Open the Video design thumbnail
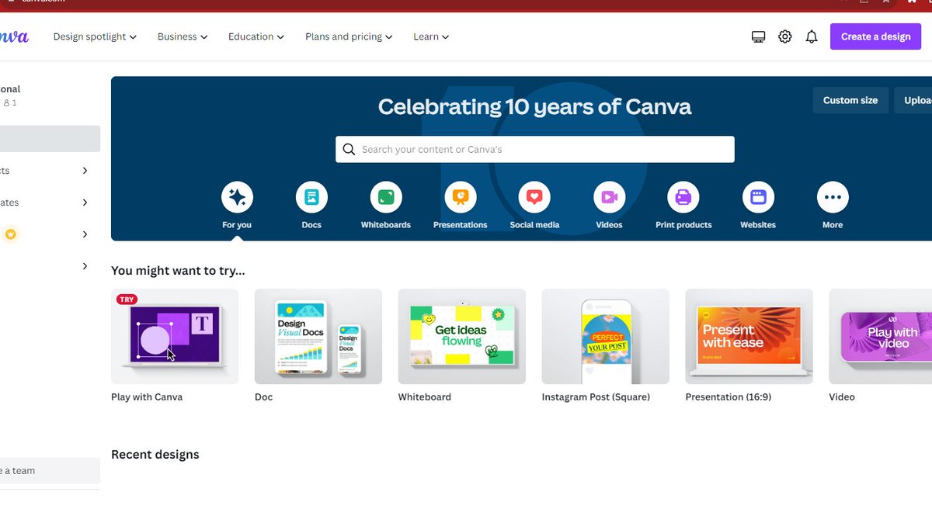932x523 pixels. [x=881, y=337]
